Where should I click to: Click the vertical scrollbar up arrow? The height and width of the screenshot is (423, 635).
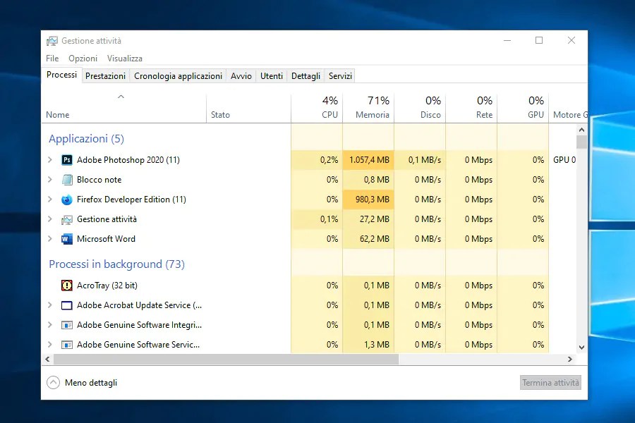point(581,130)
